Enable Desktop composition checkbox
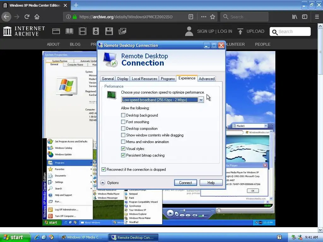323x242 pixels. (123, 129)
